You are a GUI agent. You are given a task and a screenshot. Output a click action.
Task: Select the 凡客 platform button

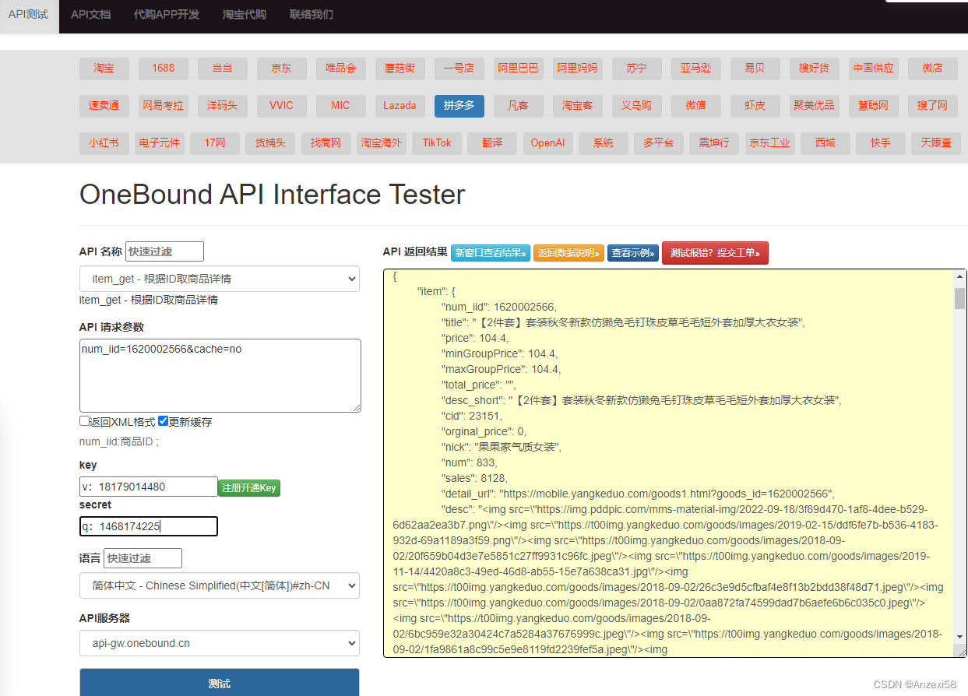tap(519, 106)
